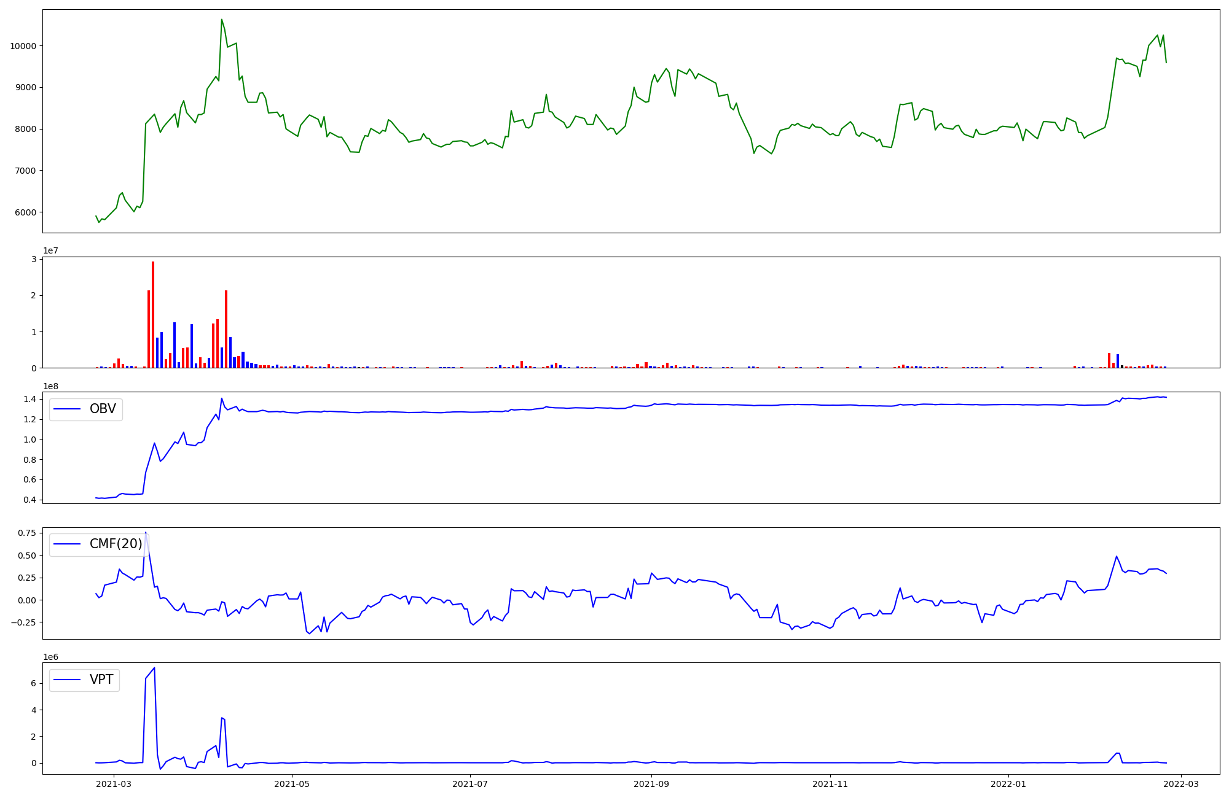Image resolution: width=1229 pixels, height=798 pixels.
Task: Click the 2021-03 x-axis date label
Action: click(114, 784)
